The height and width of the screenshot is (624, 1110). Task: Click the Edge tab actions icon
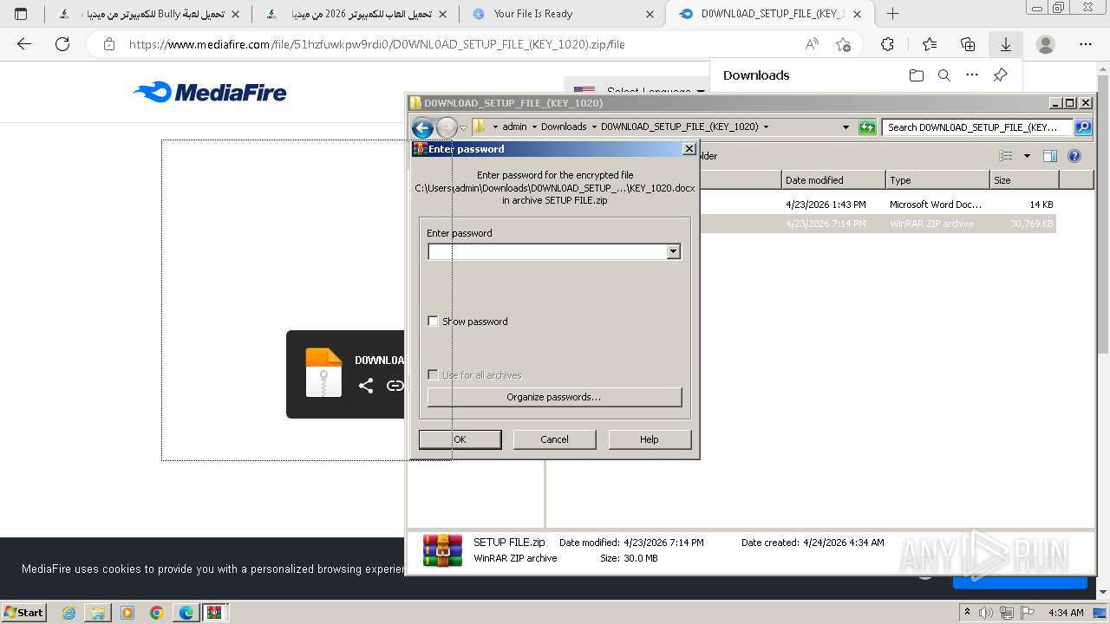21,14
